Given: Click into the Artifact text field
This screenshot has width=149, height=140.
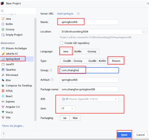Looking at the screenshot, I should [89, 80].
